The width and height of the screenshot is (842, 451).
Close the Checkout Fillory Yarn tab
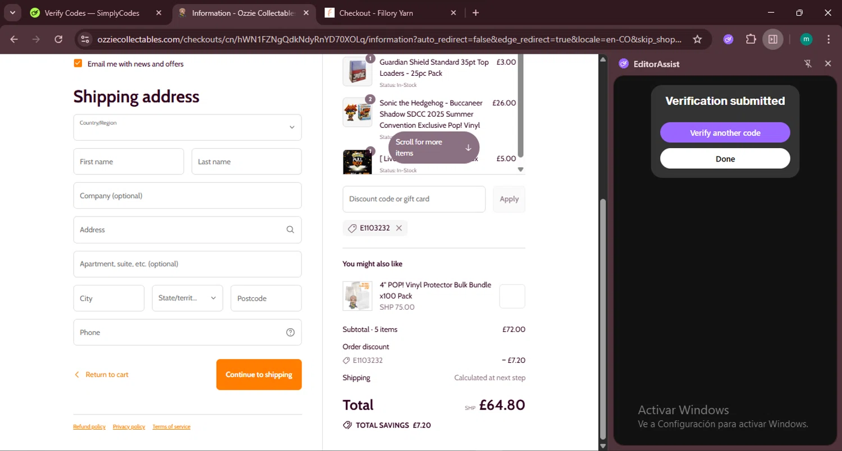pos(454,13)
